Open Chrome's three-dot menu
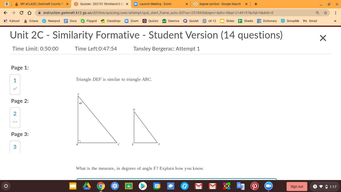 pos(336,13)
